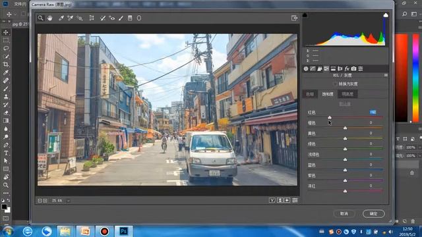The image size is (422, 237).
Task: Activate the Targeted Adjustment tool
Action: [x=79, y=18]
